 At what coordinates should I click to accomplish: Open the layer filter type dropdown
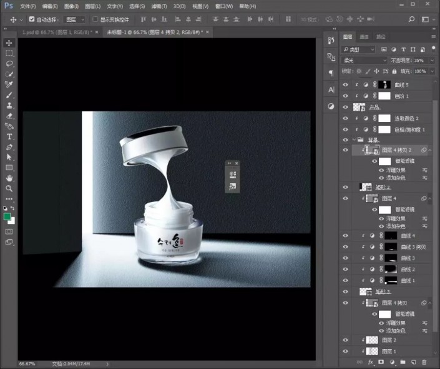pyautogui.click(x=358, y=49)
